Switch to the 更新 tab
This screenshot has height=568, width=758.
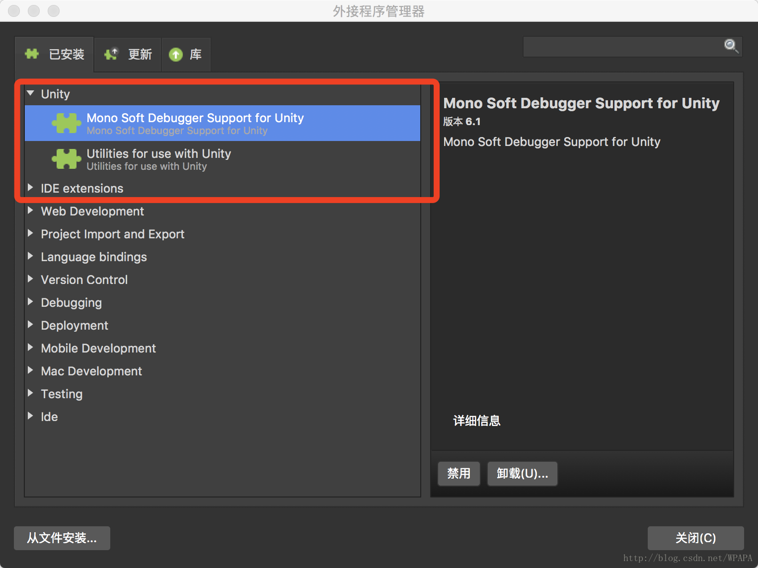pos(128,54)
